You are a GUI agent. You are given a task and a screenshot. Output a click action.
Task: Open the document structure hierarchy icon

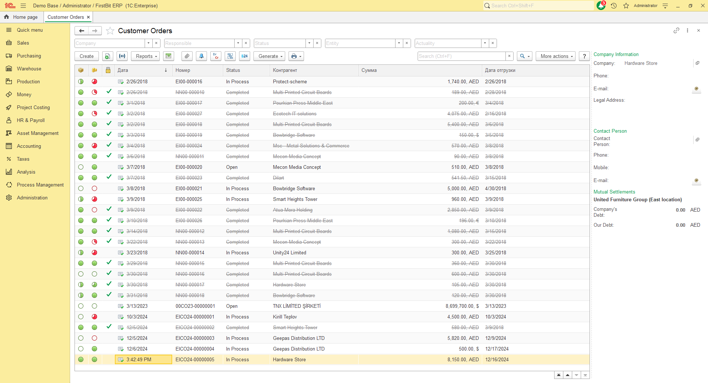230,56
